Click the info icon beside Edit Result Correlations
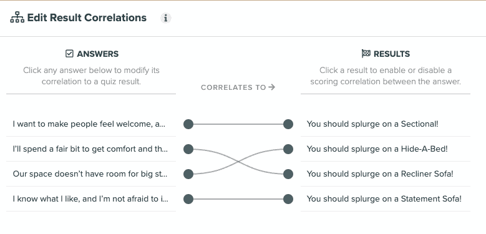 point(165,18)
